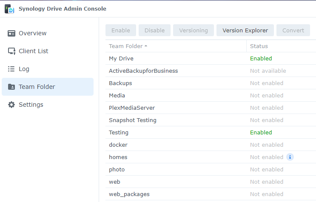
Task: Click Not enabled status of web_packages
Action: pyautogui.click(x=267, y=194)
